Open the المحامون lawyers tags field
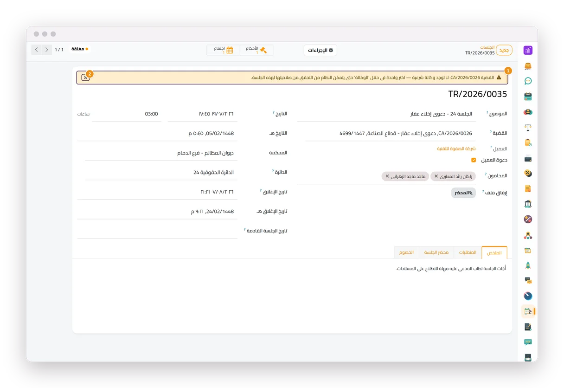The image size is (564, 388). 386,177
